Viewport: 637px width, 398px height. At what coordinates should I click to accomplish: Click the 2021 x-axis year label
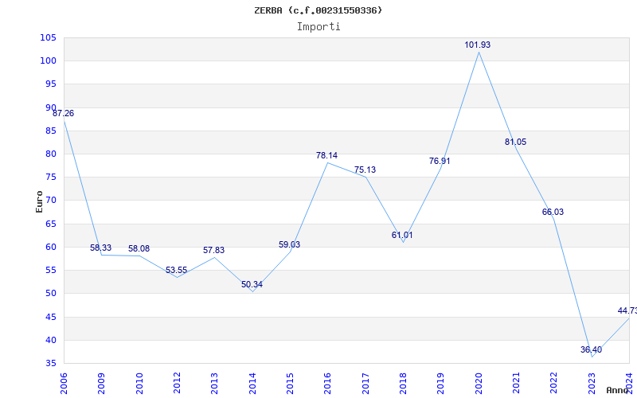click(516, 383)
